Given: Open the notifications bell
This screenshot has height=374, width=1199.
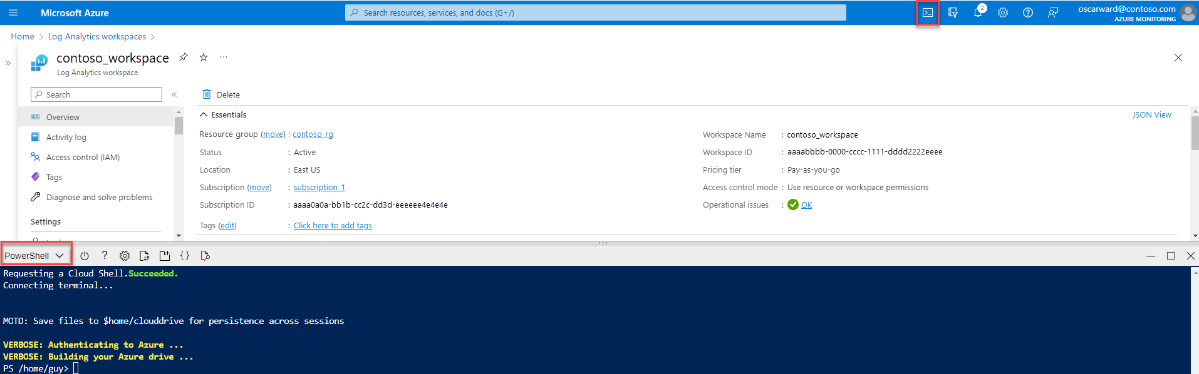Looking at the screenshot, I should click(x=978, y=13).
